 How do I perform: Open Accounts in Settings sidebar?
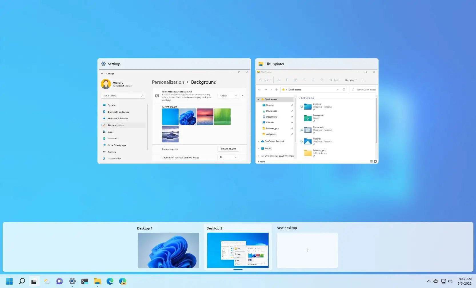(123, 138)
